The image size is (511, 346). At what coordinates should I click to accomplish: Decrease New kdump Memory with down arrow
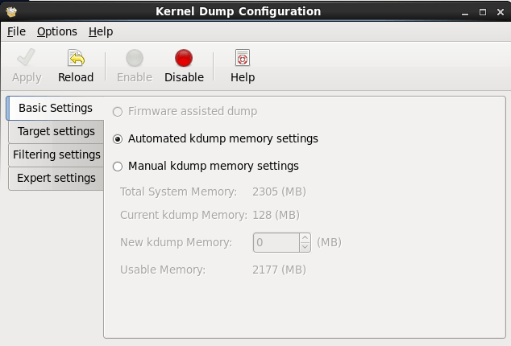305,246
